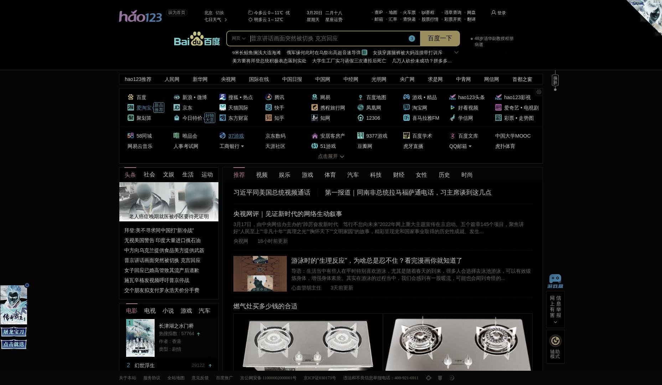Viewport: 662px width, 385px height.
Task: Click 设为首页 button
Action: (177, 12)
